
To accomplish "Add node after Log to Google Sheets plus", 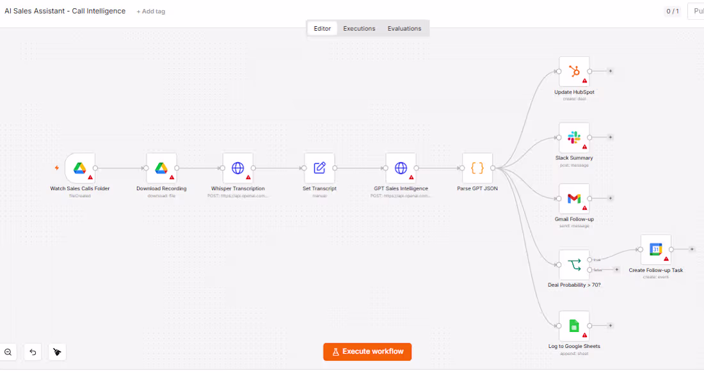I will point(610,326).
